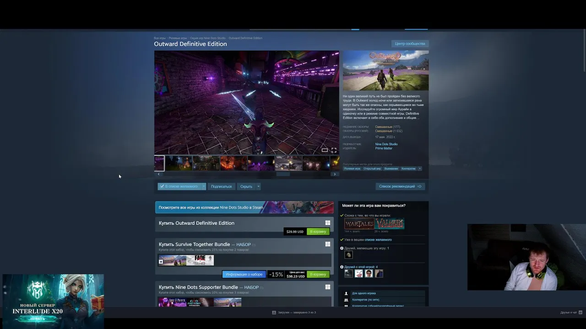Open Russian reviews Смешанные (1 032)
586x329 pixels.
(x=389, y=131)
